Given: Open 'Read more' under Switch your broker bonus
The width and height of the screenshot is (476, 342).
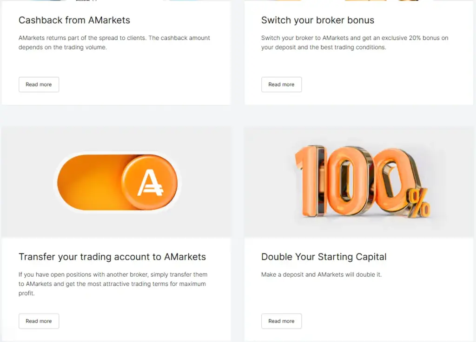Looking at the screenshot, I should coord(281,84).
